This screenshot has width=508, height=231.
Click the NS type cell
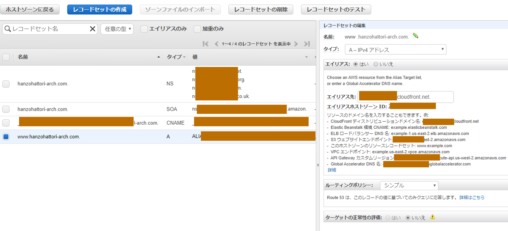point(170,84)
